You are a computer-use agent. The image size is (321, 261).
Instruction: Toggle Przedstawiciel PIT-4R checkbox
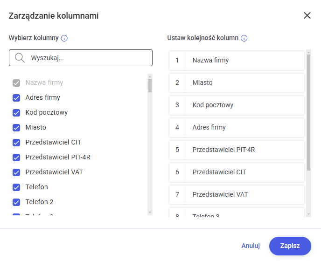[x=16, y=158]
